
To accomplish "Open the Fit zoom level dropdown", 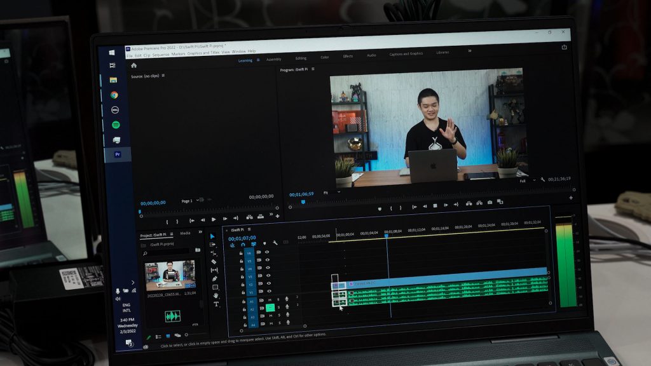I will coord(332,193).
